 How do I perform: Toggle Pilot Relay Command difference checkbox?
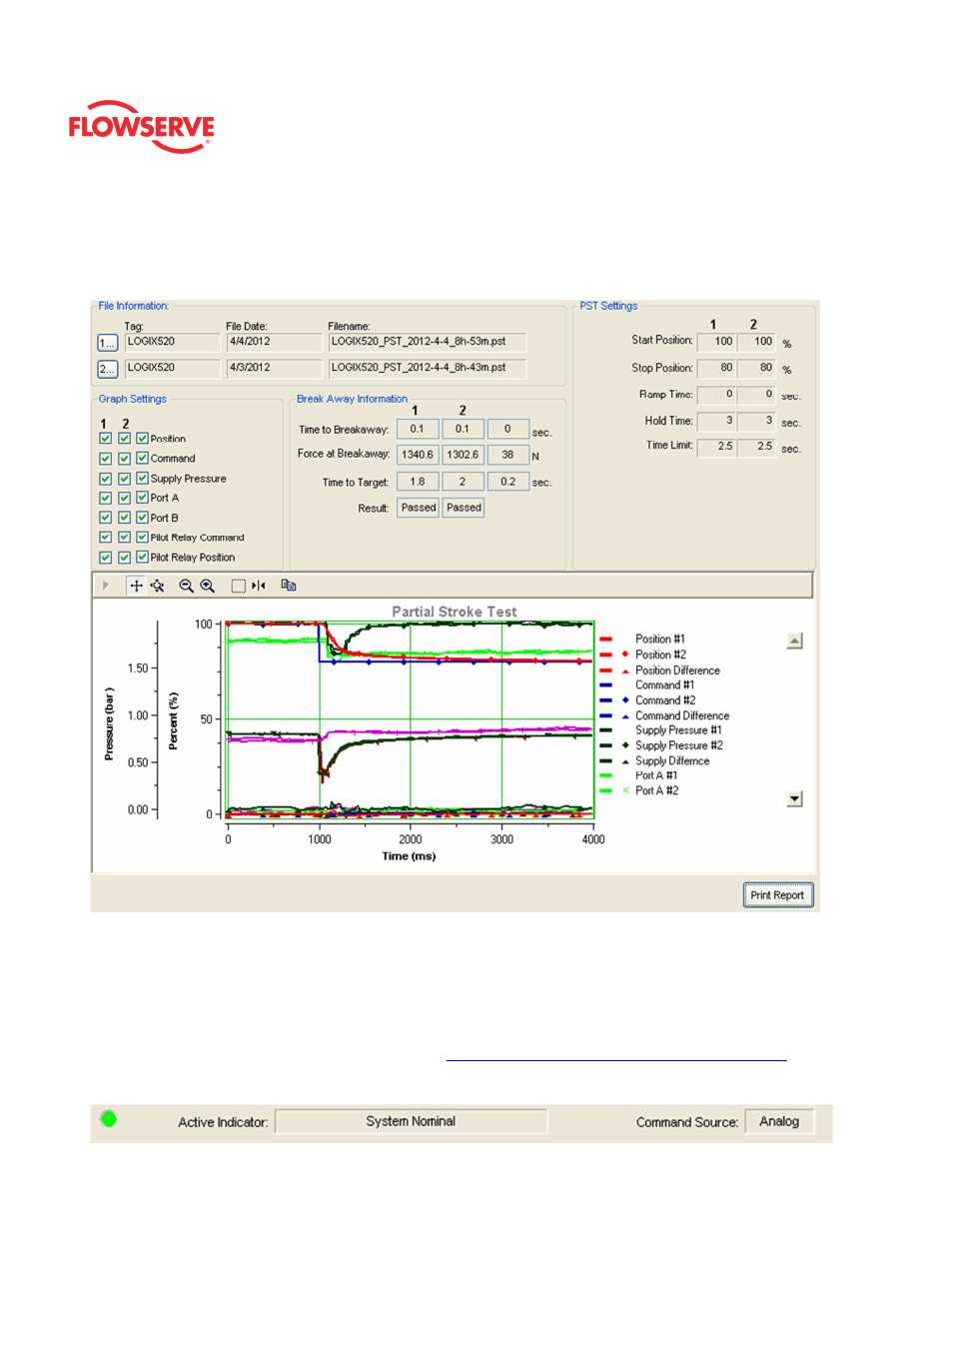[x=142, y=537]
